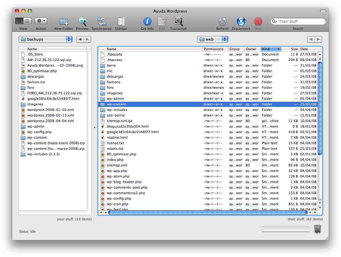Open Get Info for the selected item
341x257 pixels.
point(147,21)
